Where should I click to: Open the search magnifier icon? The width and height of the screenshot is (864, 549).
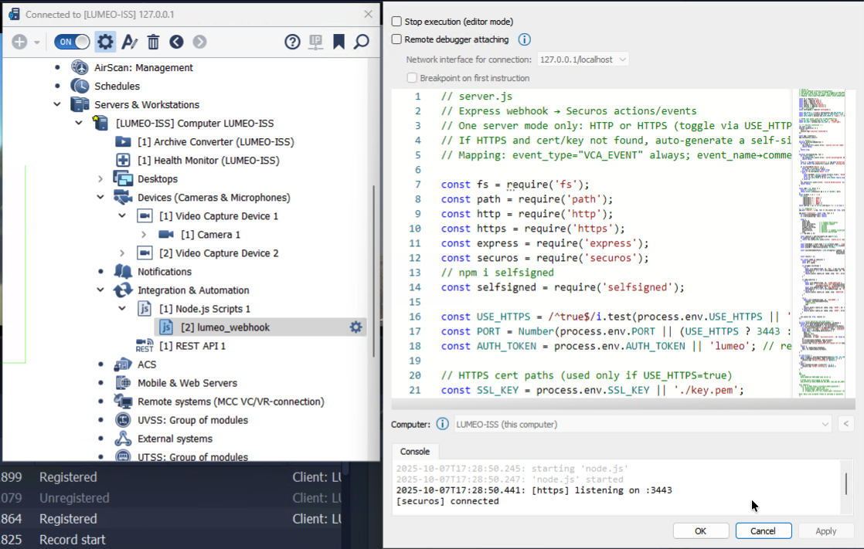pyautogui.click(x=361, y=42)
